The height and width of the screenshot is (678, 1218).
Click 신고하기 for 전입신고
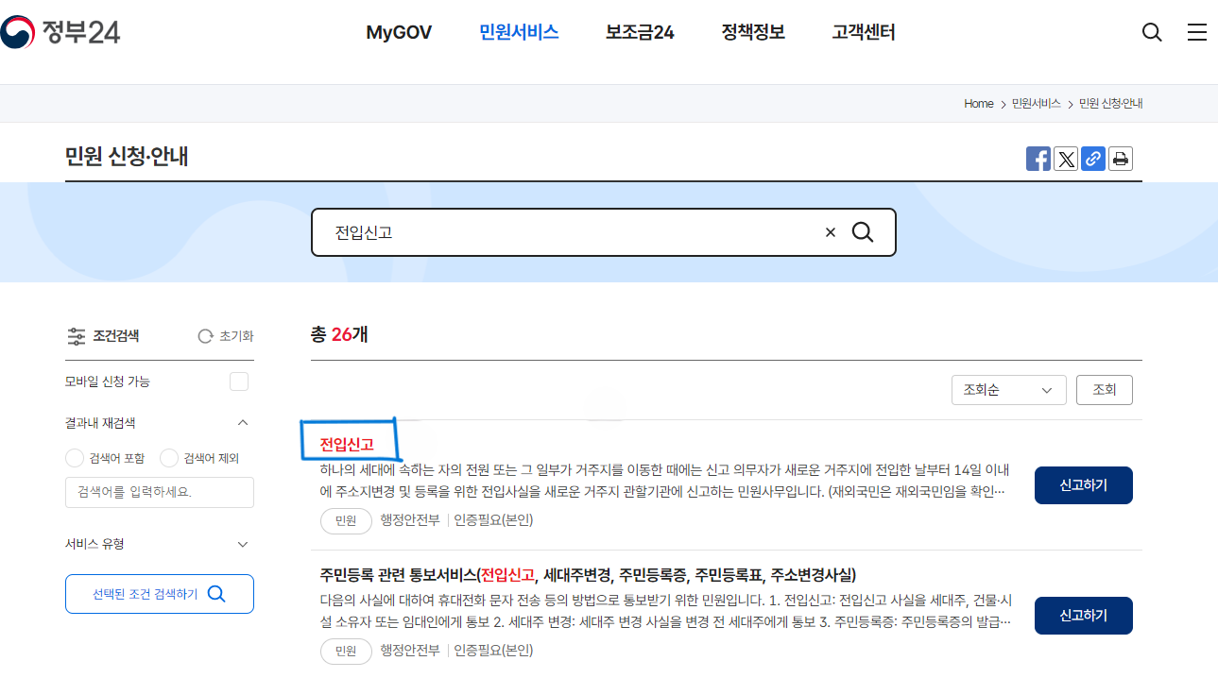click(x=1083, y=485)
